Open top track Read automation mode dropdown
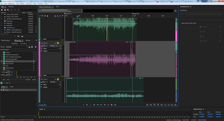224x121 pixels. point(52,39)
